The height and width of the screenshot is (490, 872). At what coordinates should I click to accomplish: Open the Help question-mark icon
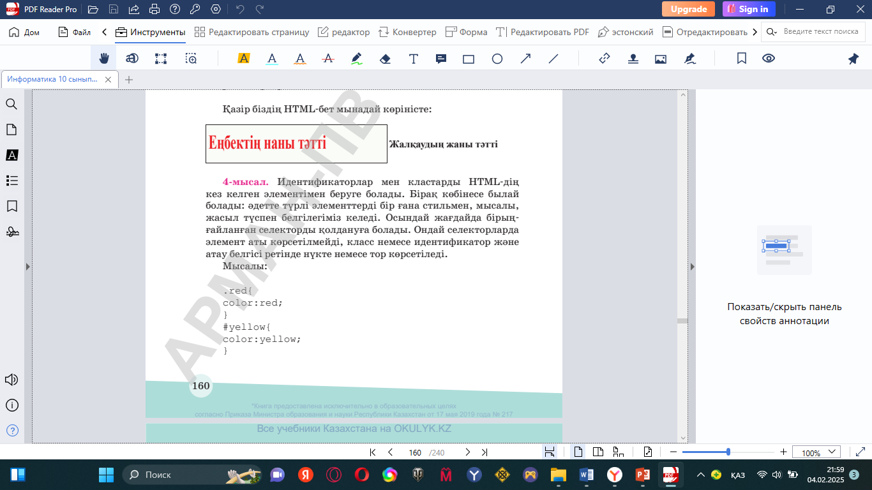tap(175, 9)
